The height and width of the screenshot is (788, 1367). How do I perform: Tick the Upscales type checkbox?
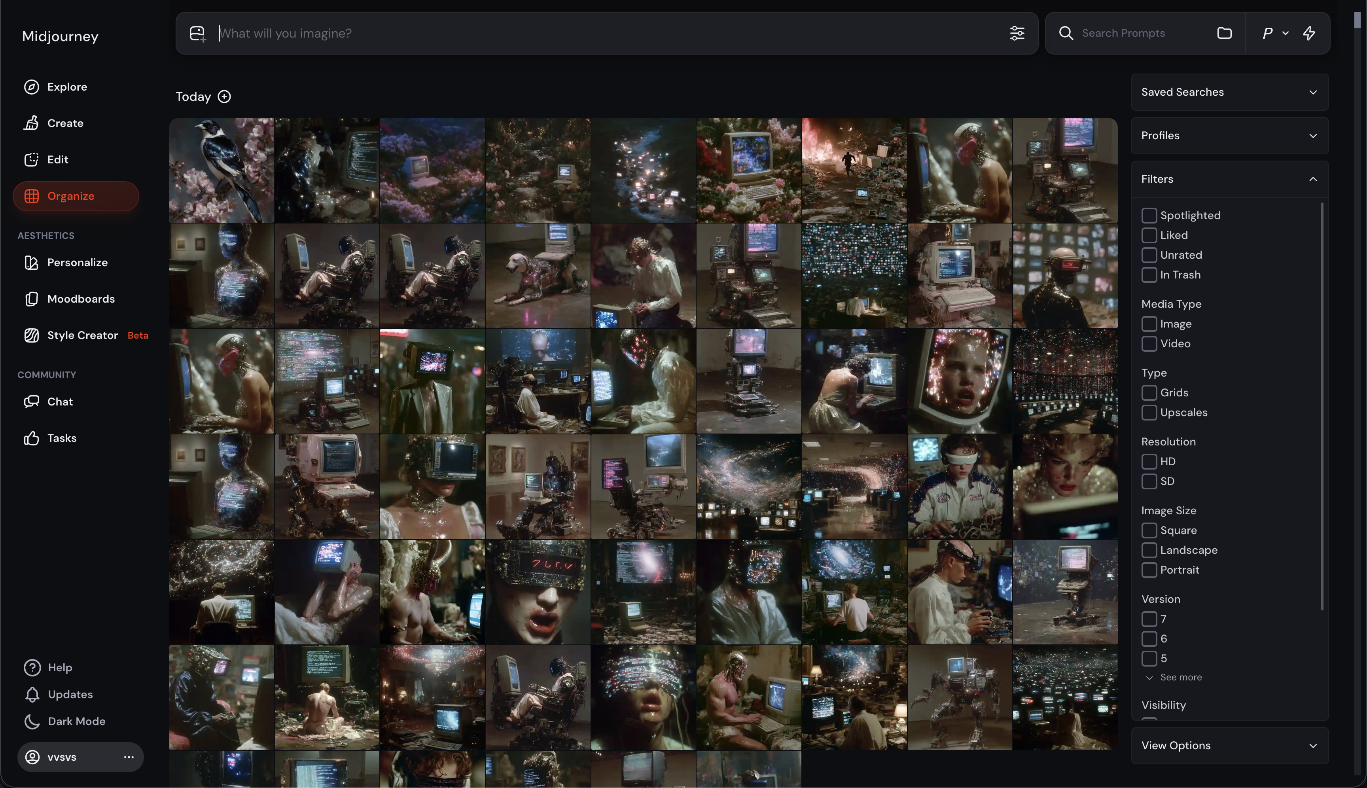(1149, 413)
